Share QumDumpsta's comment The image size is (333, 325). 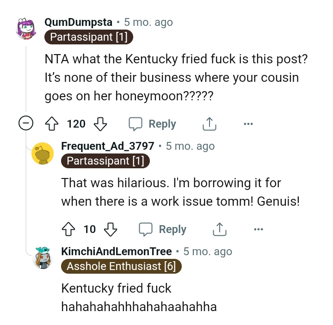(209, 124)
